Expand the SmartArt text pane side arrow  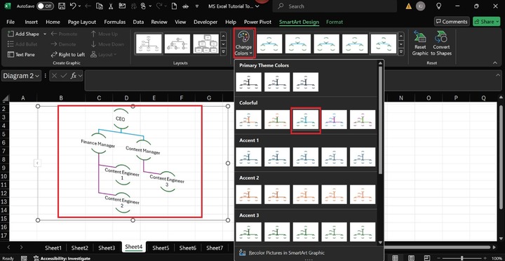pos(37,163)
